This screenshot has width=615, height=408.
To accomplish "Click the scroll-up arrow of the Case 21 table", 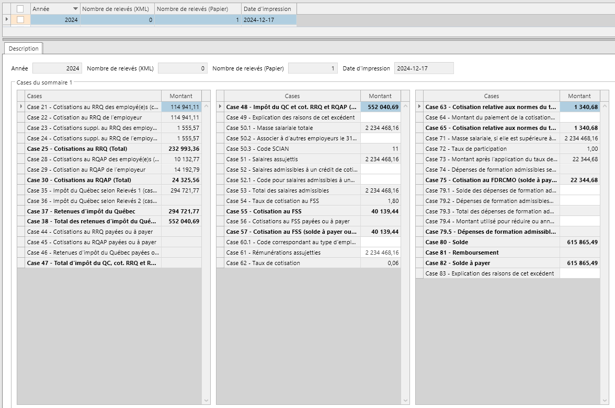I will coord(206,106).
